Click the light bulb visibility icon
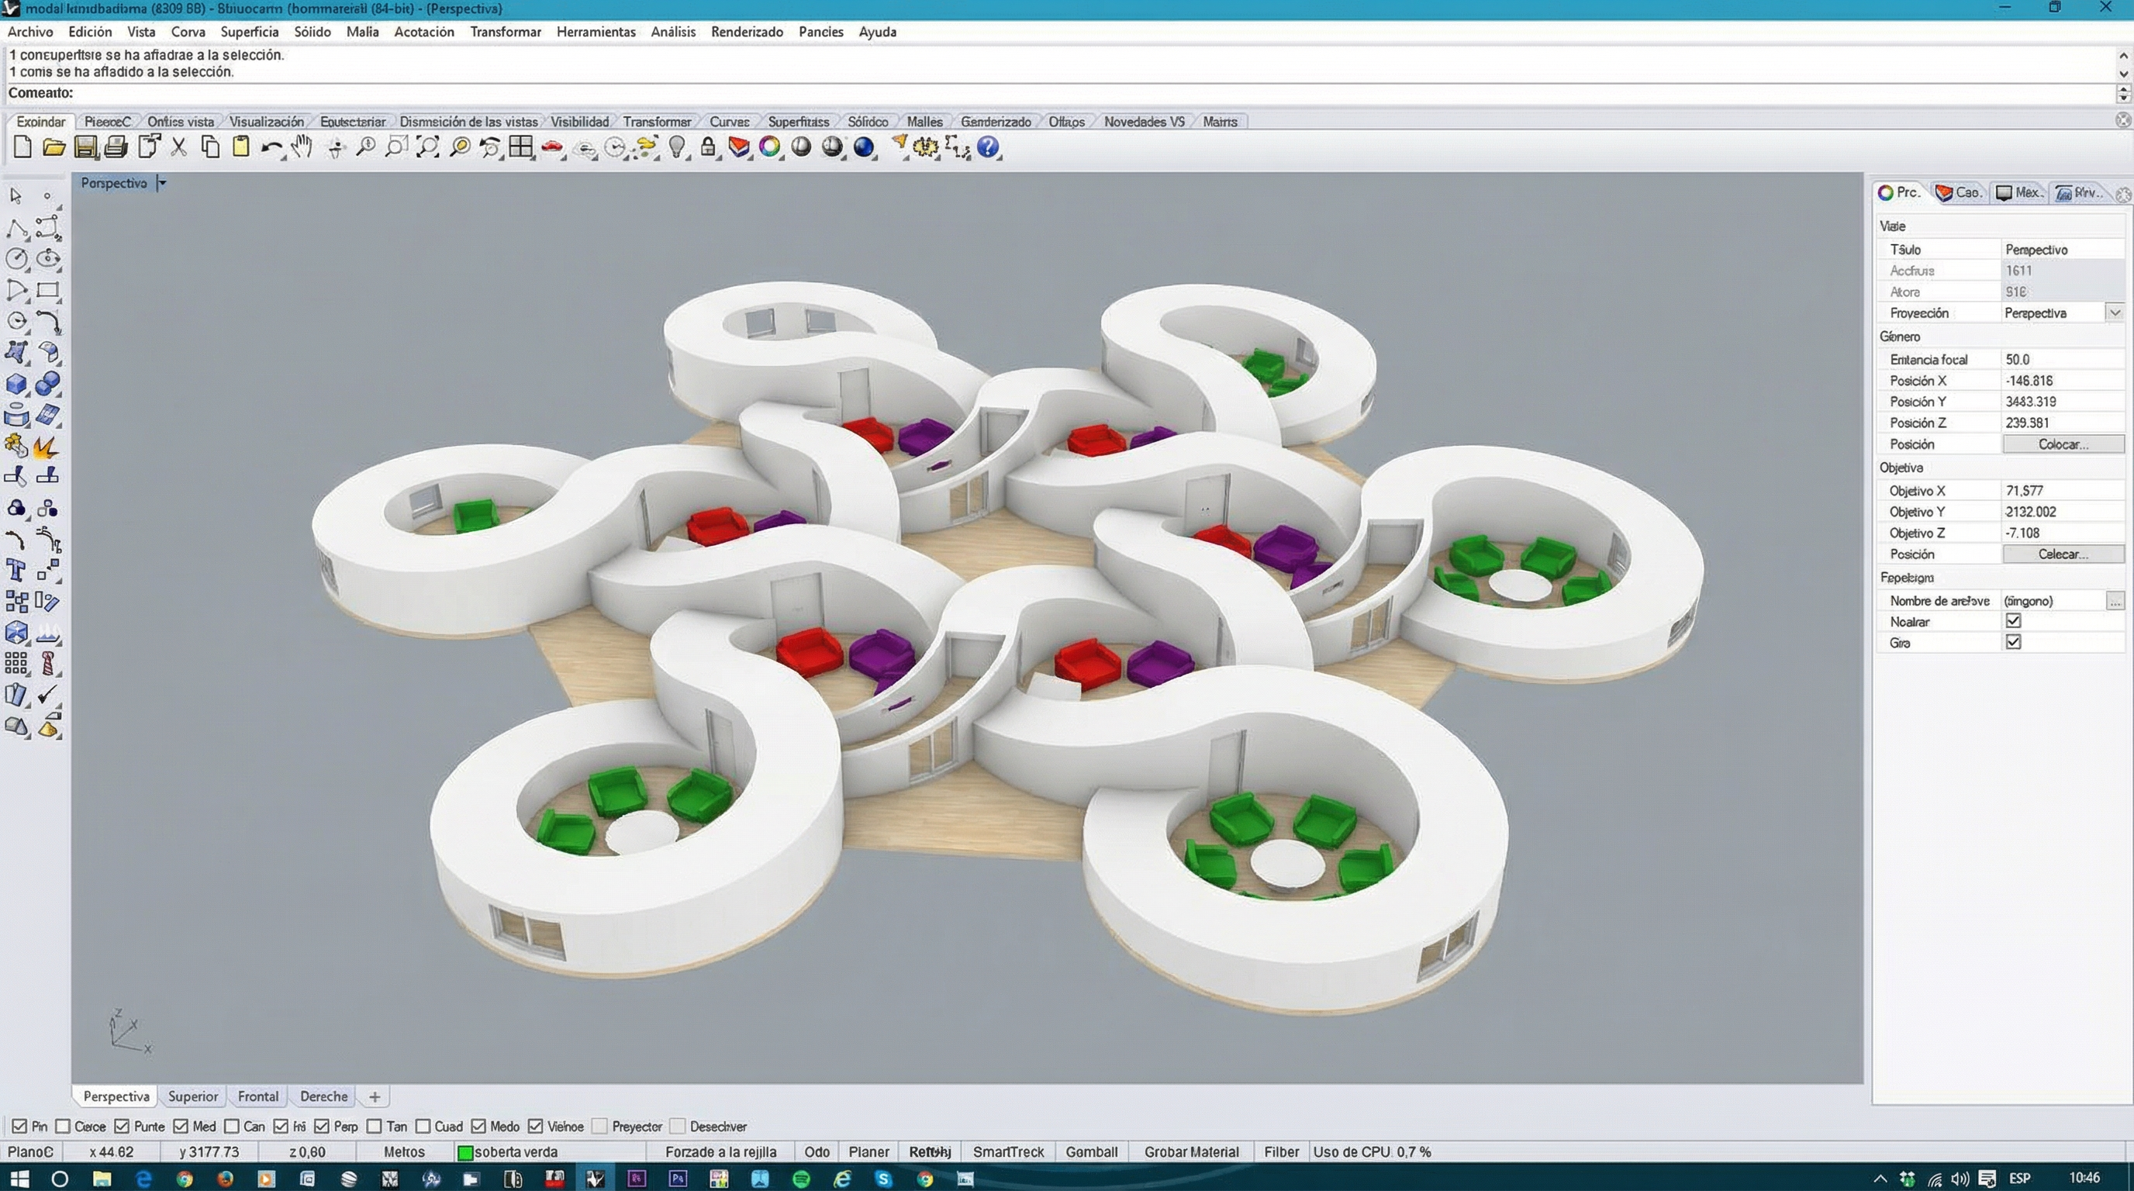The image size is (2134, 1191). coord(677,147)
